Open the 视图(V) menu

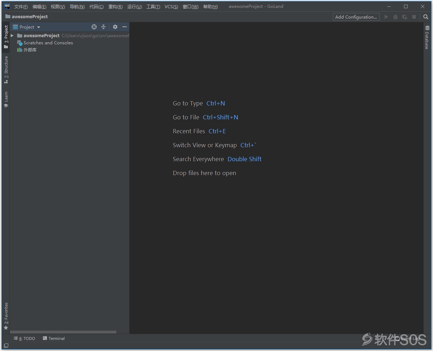pyautogui.click(x=58, y=6)
